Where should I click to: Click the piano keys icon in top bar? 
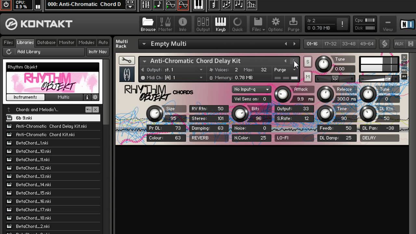tap(198, 5)
